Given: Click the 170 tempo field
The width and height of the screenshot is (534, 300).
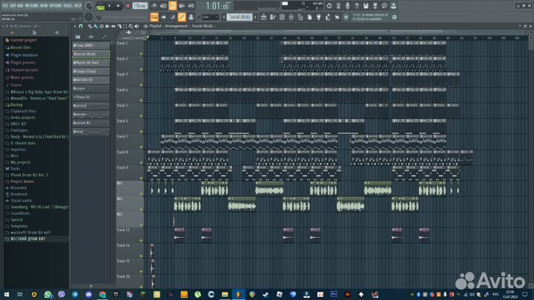Looking at the screenshot, I should 139,6.
